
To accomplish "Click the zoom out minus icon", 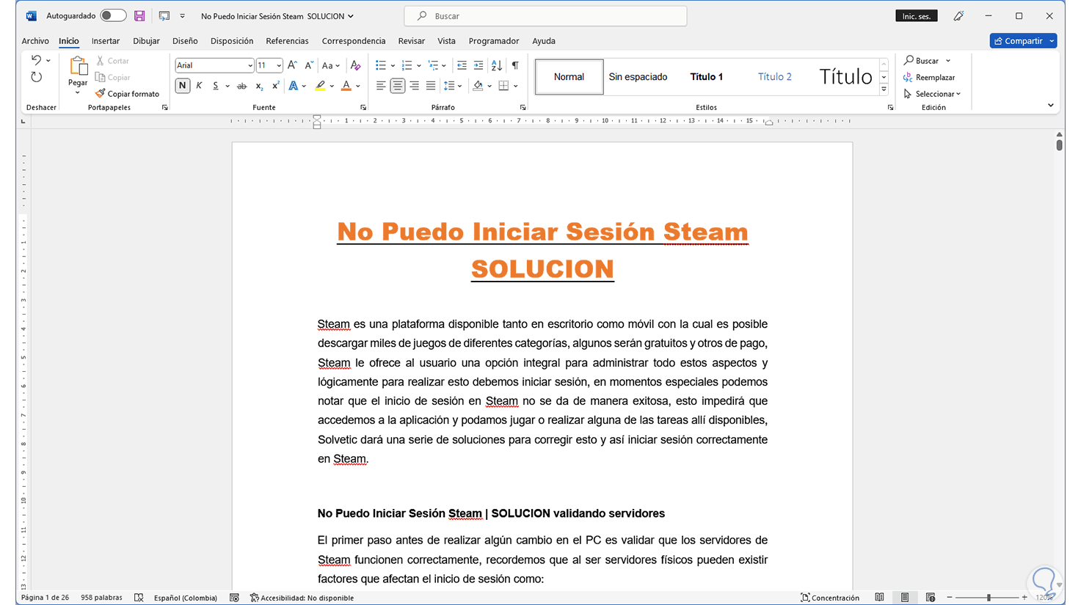I will [950, 598].
